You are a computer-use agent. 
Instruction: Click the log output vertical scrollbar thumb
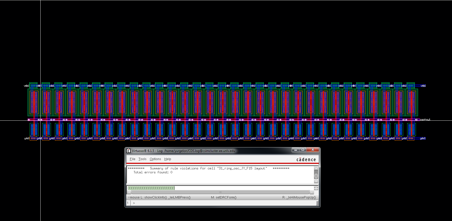316,176
